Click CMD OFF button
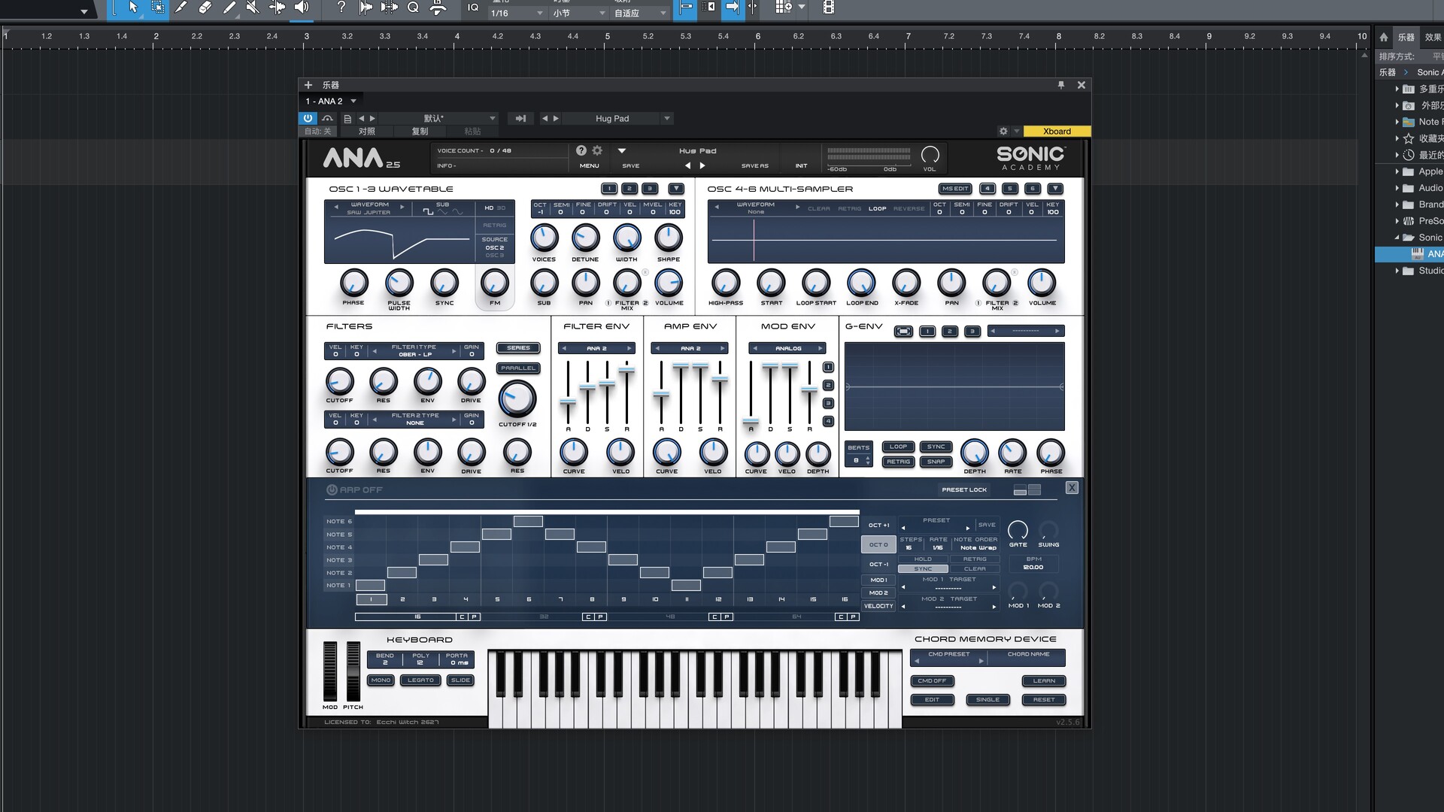1444x812 pixels. (x=932, y=681)
